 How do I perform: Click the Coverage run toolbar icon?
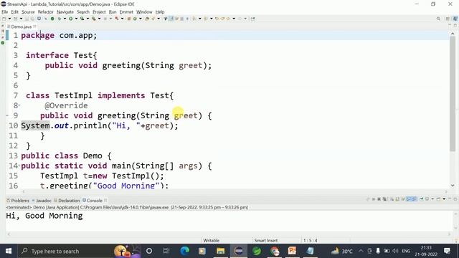click(82, 19)
